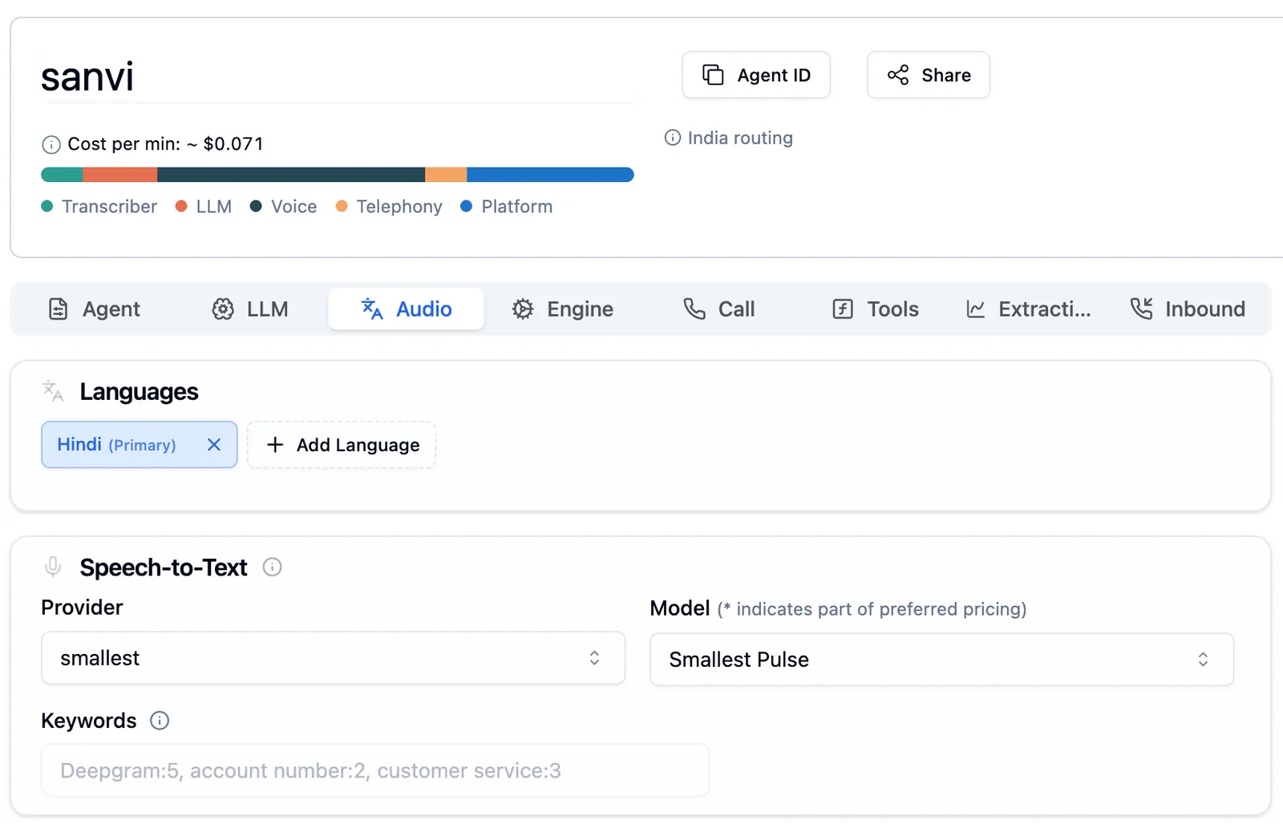
Task: Click the copy icon in Agent ID button
Action: pyautogui.click(x=713, y=75)
